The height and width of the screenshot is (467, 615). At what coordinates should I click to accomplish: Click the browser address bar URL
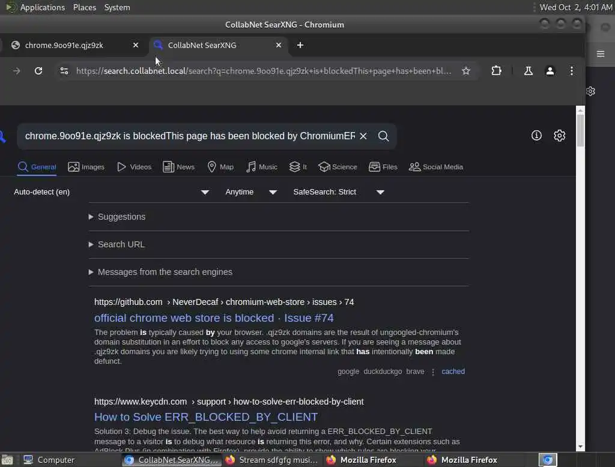264,71
